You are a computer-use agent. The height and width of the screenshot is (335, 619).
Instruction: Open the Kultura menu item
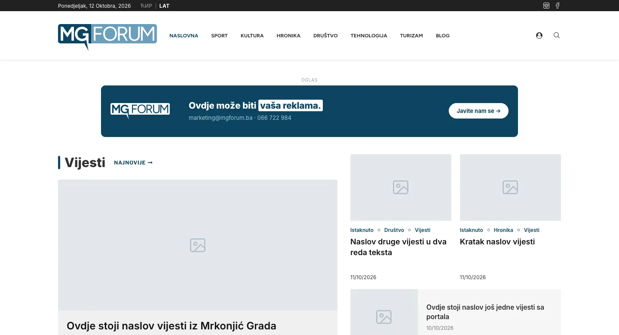(x=252, y=36)
